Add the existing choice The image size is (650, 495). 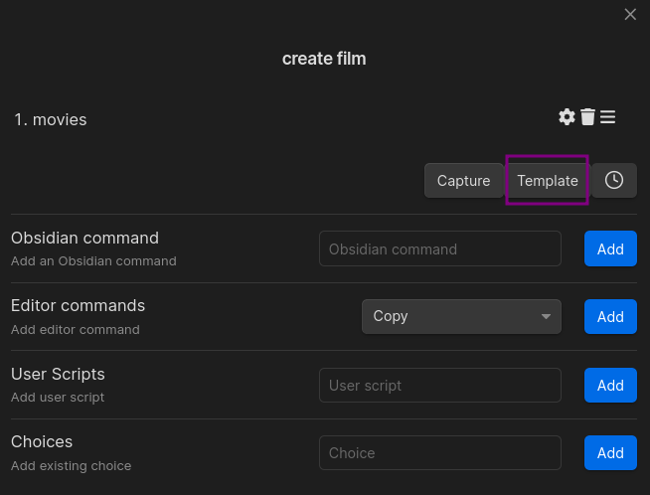click(610, 452)
